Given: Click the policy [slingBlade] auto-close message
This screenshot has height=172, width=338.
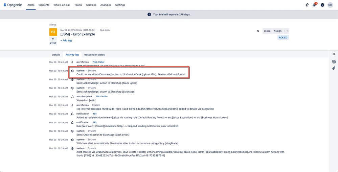Looking at the screenshot, I should pyautogui.click(x=128, y=143).
